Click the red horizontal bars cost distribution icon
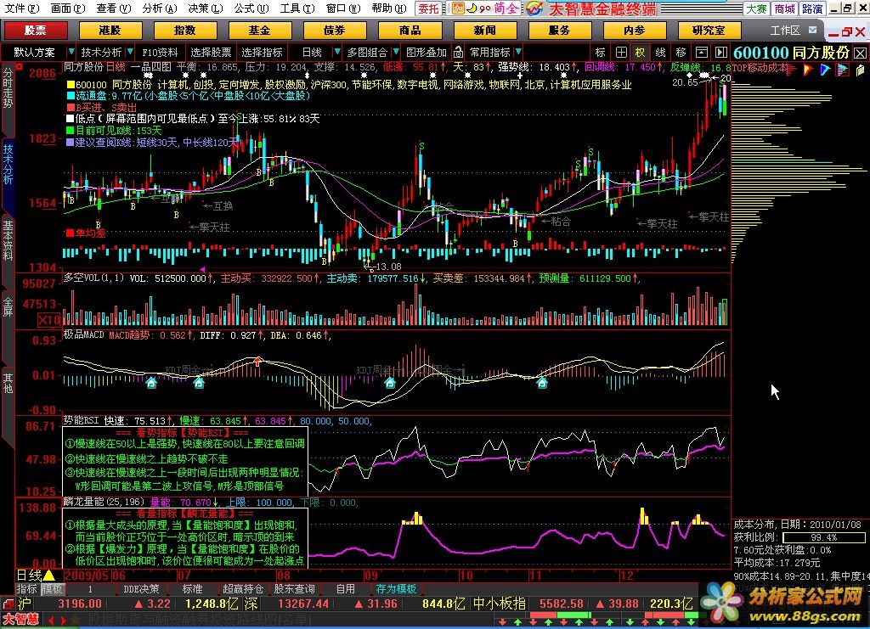 tap(791, 70)
